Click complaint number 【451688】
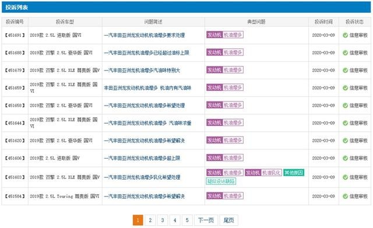 (x=15, y=53)
